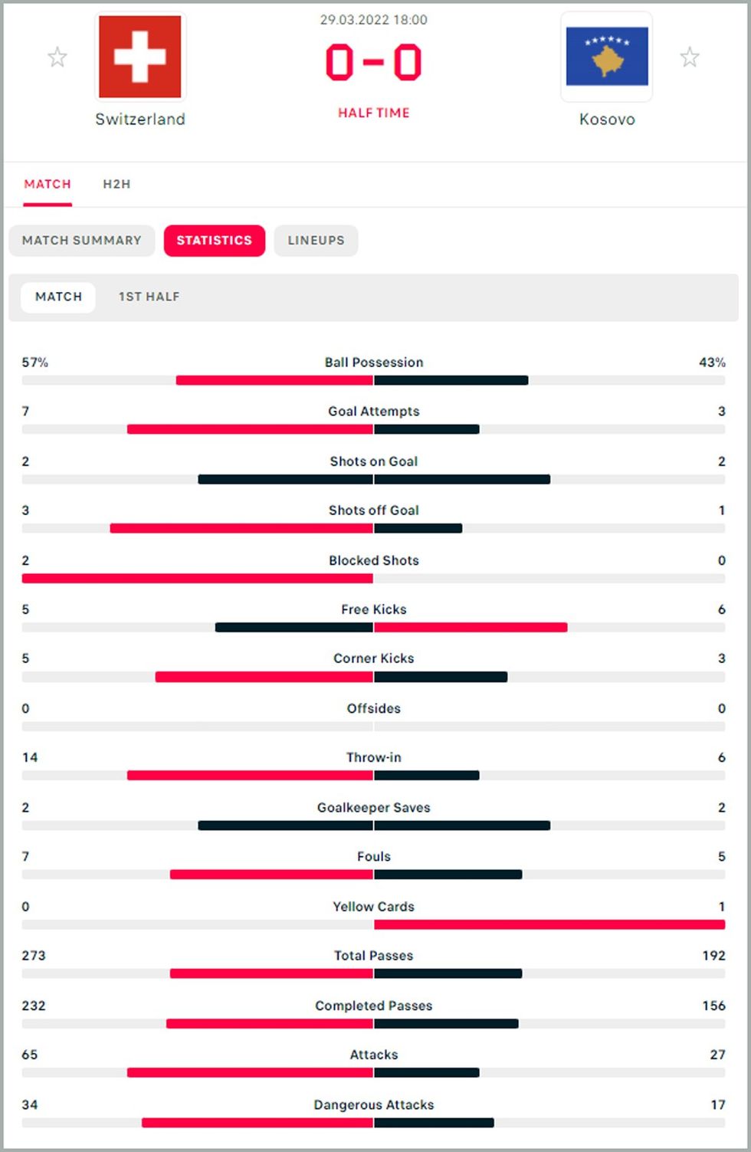Click the Switzerland flag icon

click(x=139, y=56)
